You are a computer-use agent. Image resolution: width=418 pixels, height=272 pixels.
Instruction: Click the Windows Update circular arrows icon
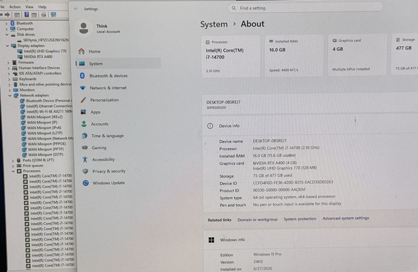86,183
